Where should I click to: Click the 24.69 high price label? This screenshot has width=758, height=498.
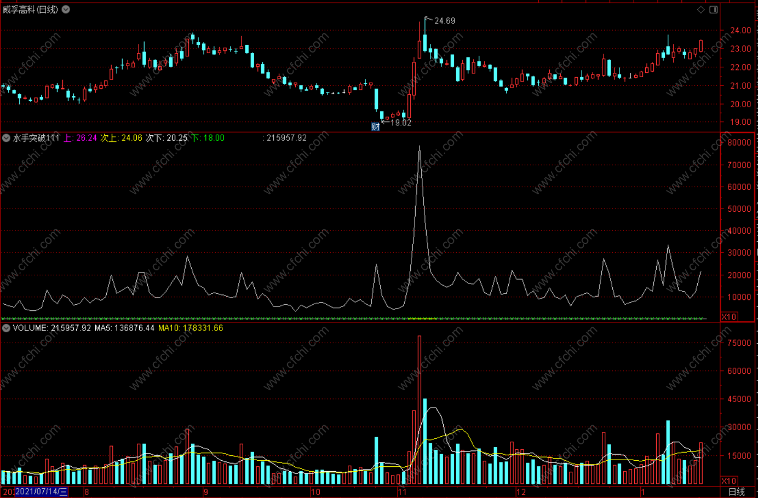click(x=445, y=21)
